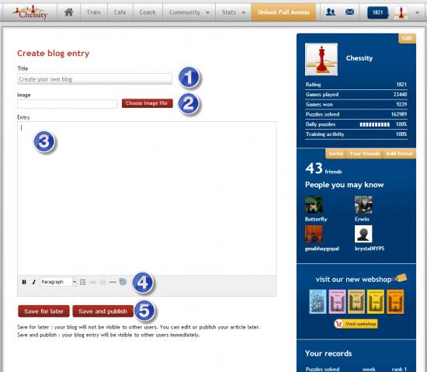Click Save for later button
Image resolution: width=427 pixels, height=372 pixels.
pos(43,311)
